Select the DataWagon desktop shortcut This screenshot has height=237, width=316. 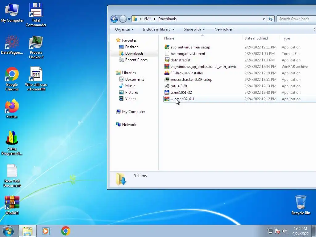point(12,45)
